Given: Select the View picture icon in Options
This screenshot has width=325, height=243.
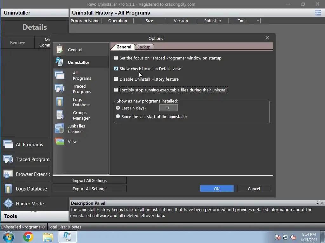Looking at the screenshot, I should click(x=60, y=141).
